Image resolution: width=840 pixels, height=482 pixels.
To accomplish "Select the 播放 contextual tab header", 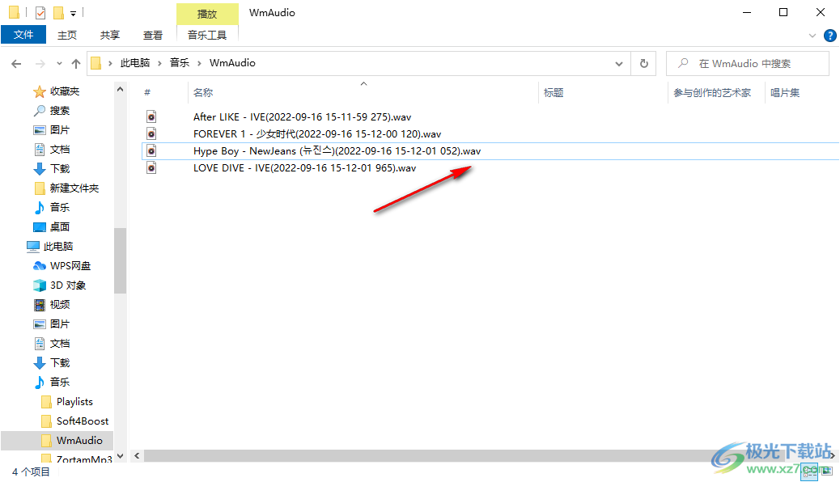I will [x=207, y=14].
